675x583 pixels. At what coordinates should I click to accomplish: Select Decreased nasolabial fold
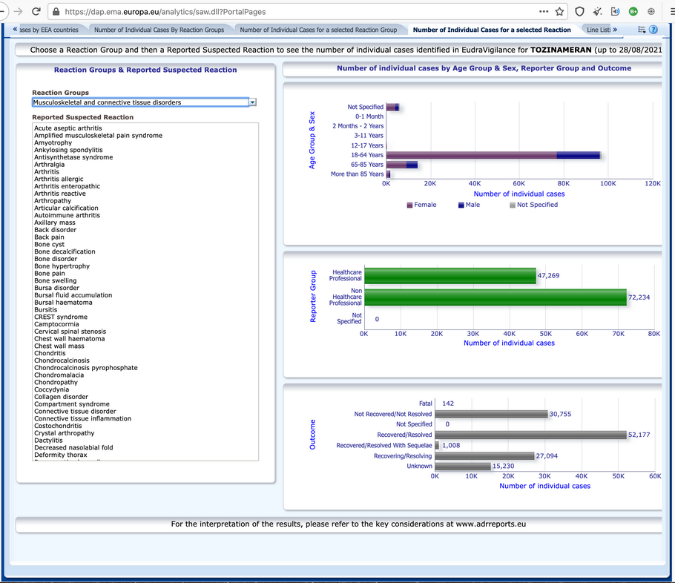[73, 448]
